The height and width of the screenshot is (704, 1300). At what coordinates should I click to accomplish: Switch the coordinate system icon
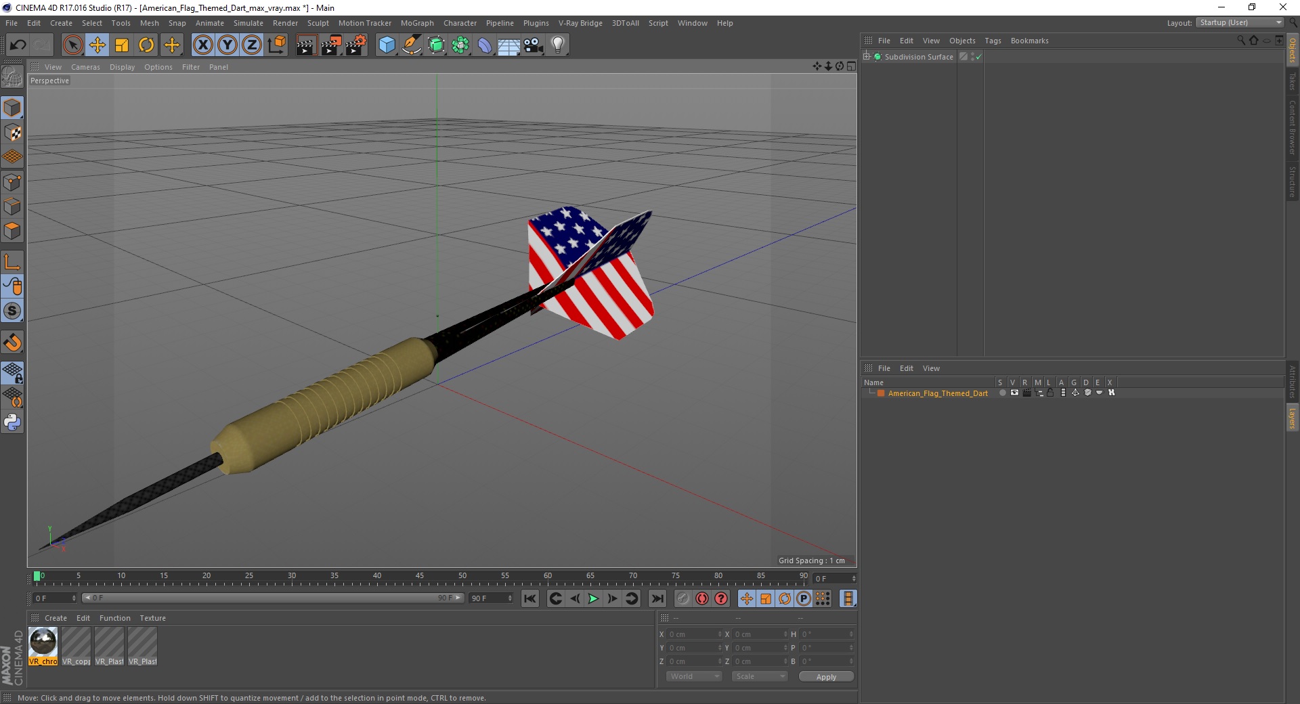point(276,45)
